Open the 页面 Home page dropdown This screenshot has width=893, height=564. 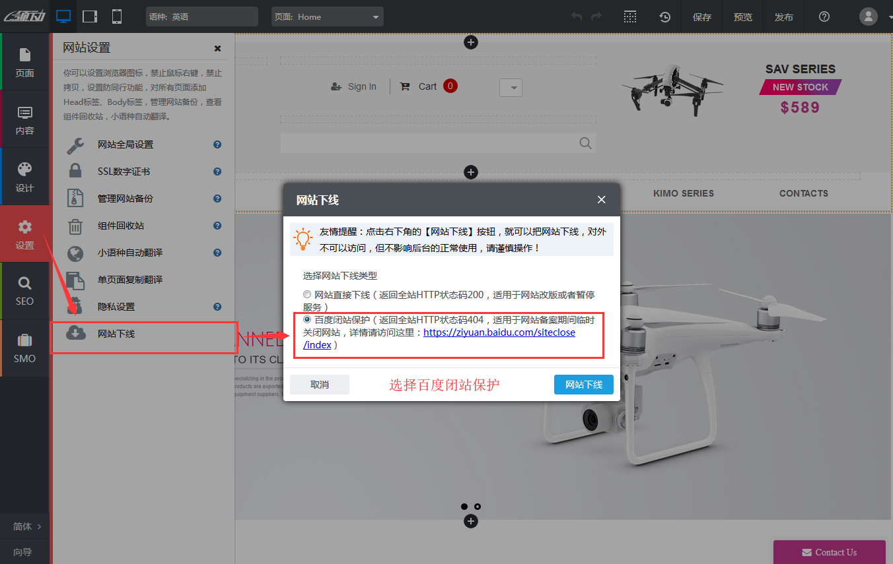click(x=327, y=16)
